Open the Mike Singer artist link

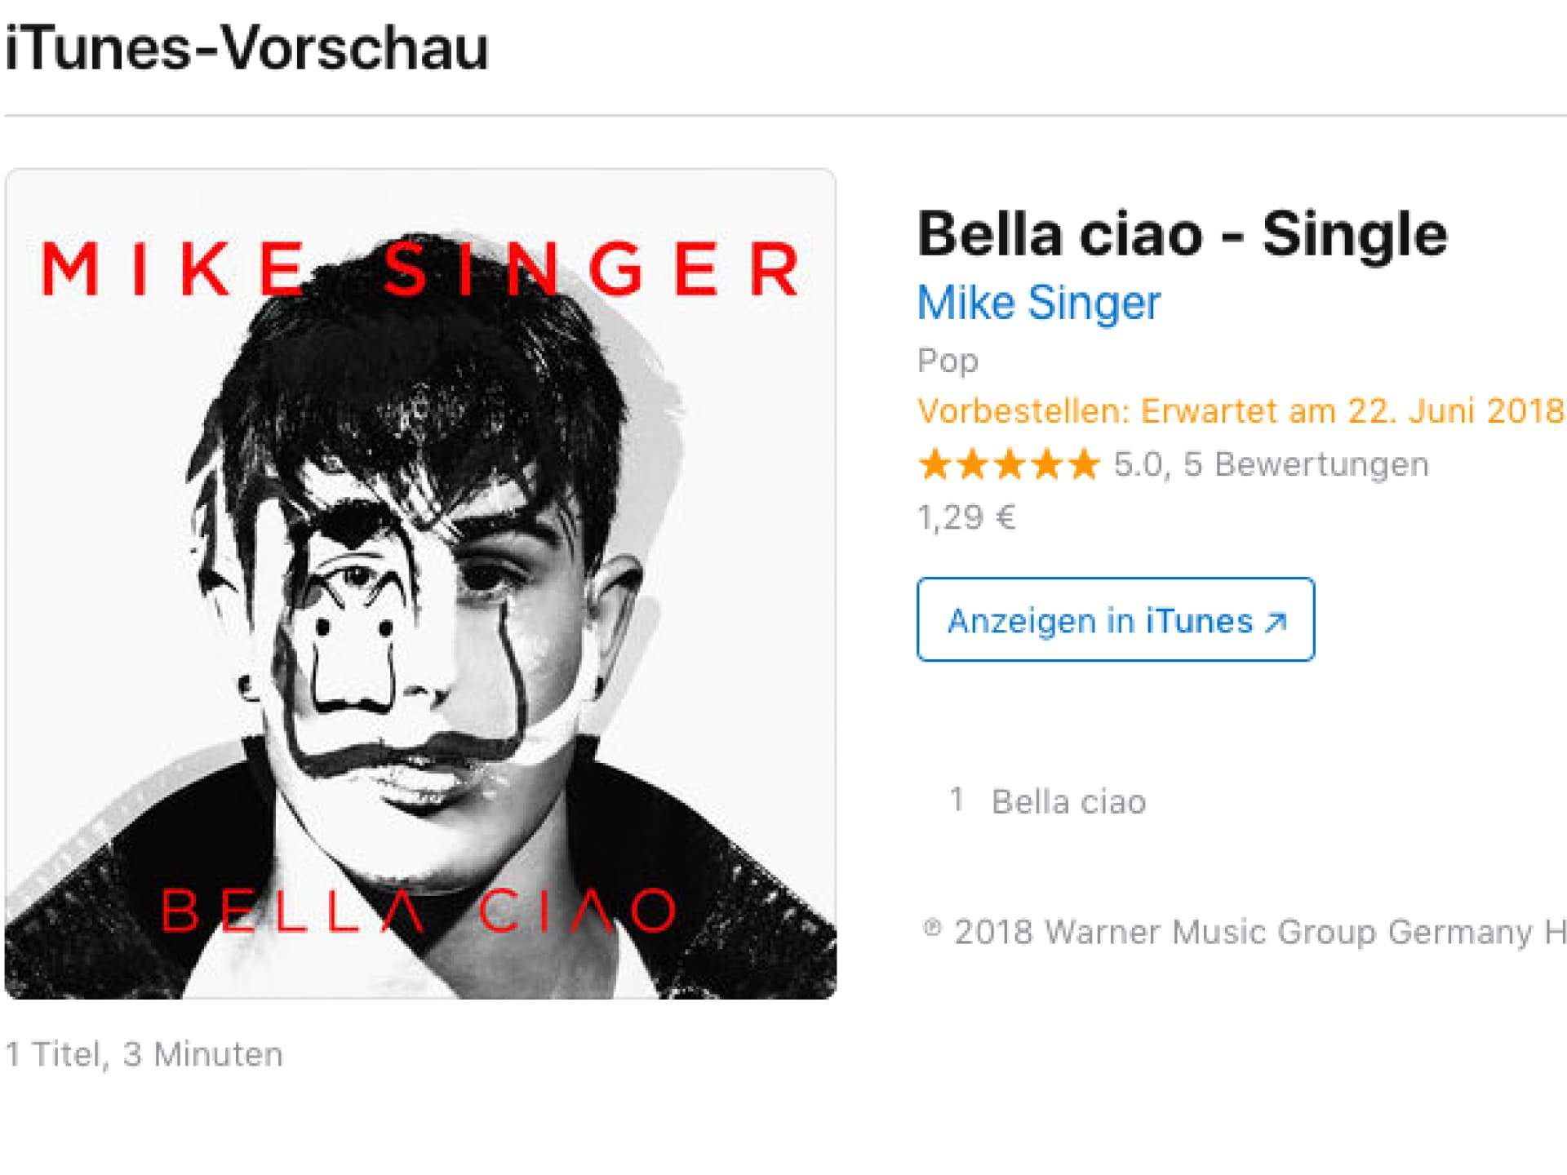tap(1038, 304)
